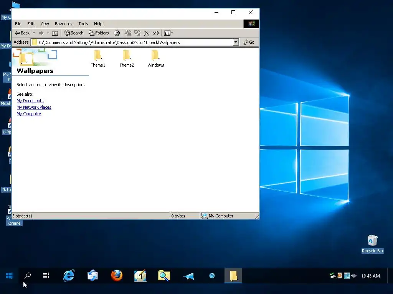393x294 pixels.
Task: Expand the address bar dropdown arrow
Action: tap(236, 42)
